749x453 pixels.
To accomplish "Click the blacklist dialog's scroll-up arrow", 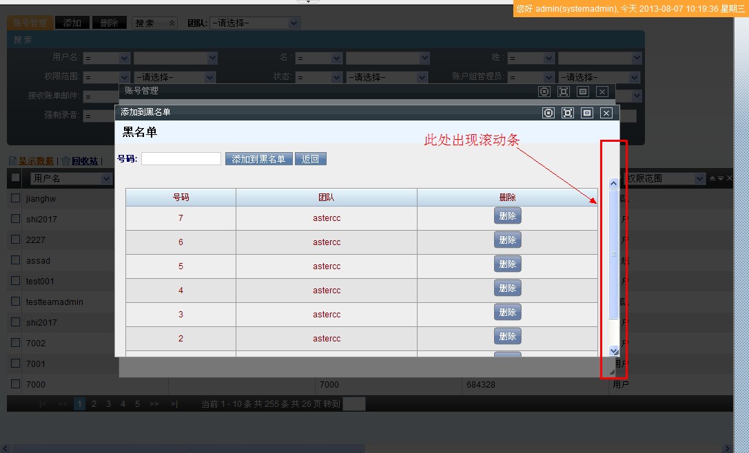I will point(614,184).
